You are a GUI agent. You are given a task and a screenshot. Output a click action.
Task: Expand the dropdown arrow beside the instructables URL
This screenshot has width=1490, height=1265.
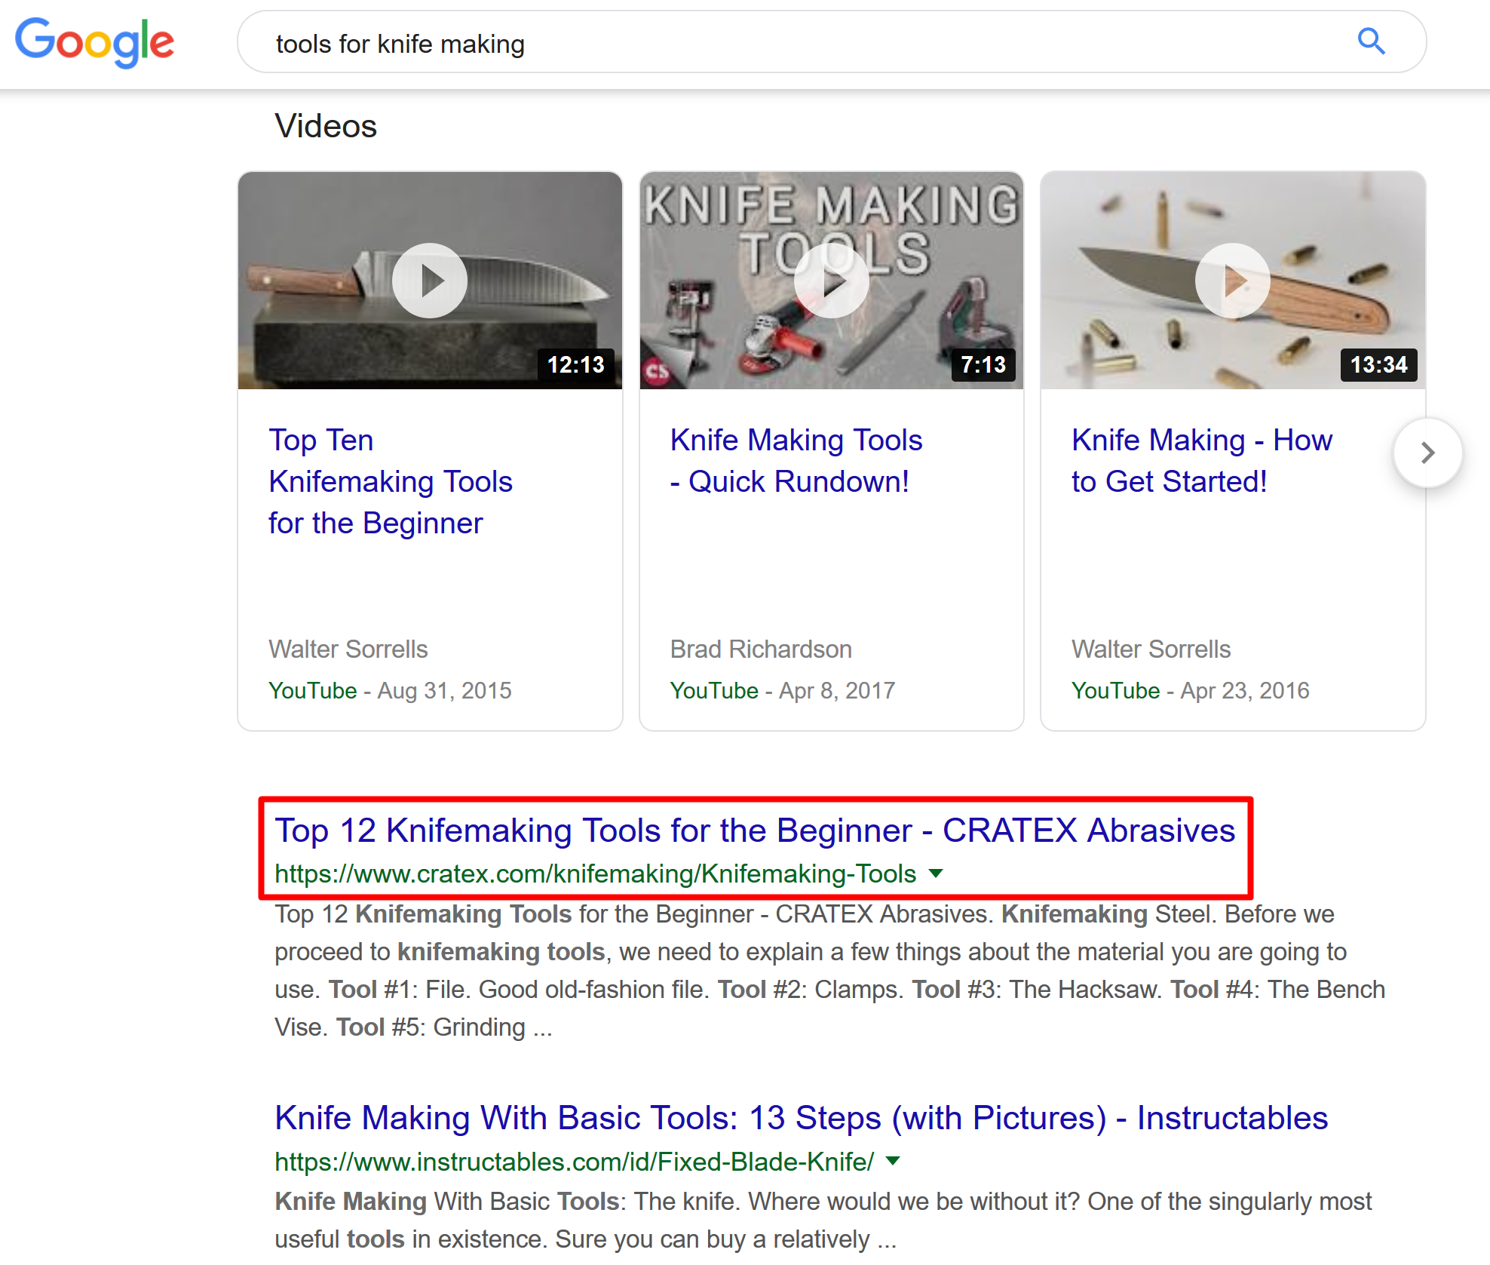[x=893, y=1161]
